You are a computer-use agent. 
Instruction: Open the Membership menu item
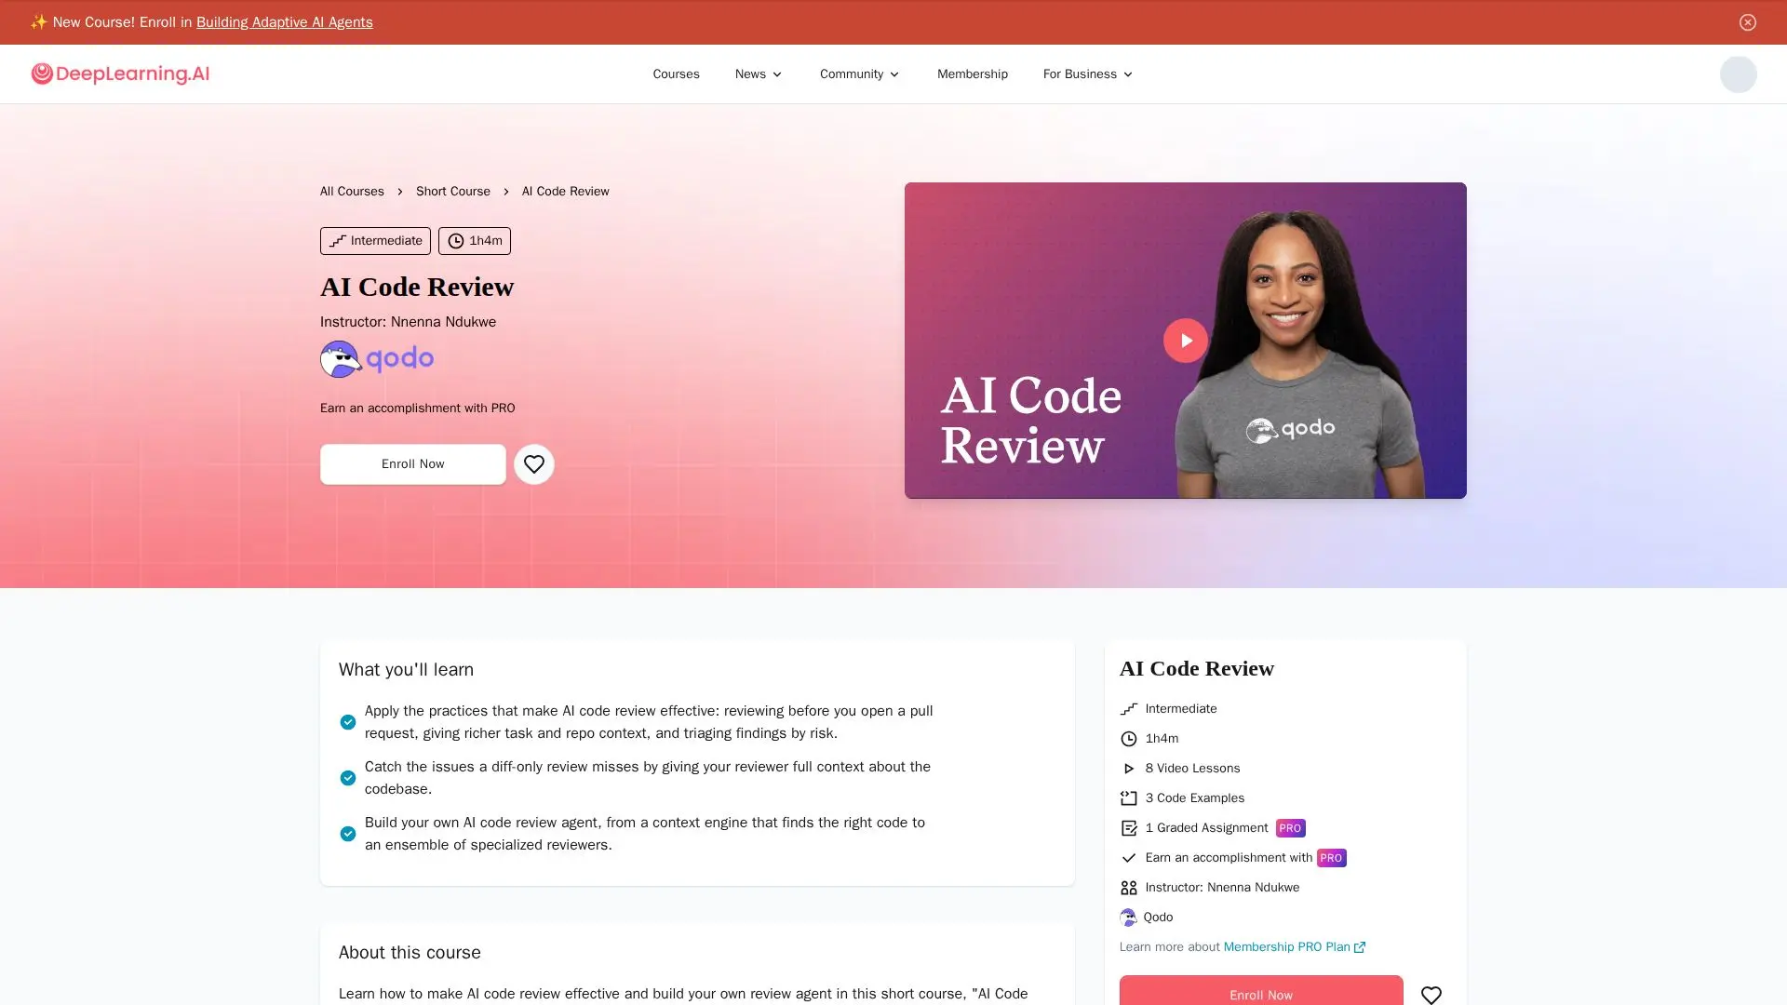coord(972,74)
